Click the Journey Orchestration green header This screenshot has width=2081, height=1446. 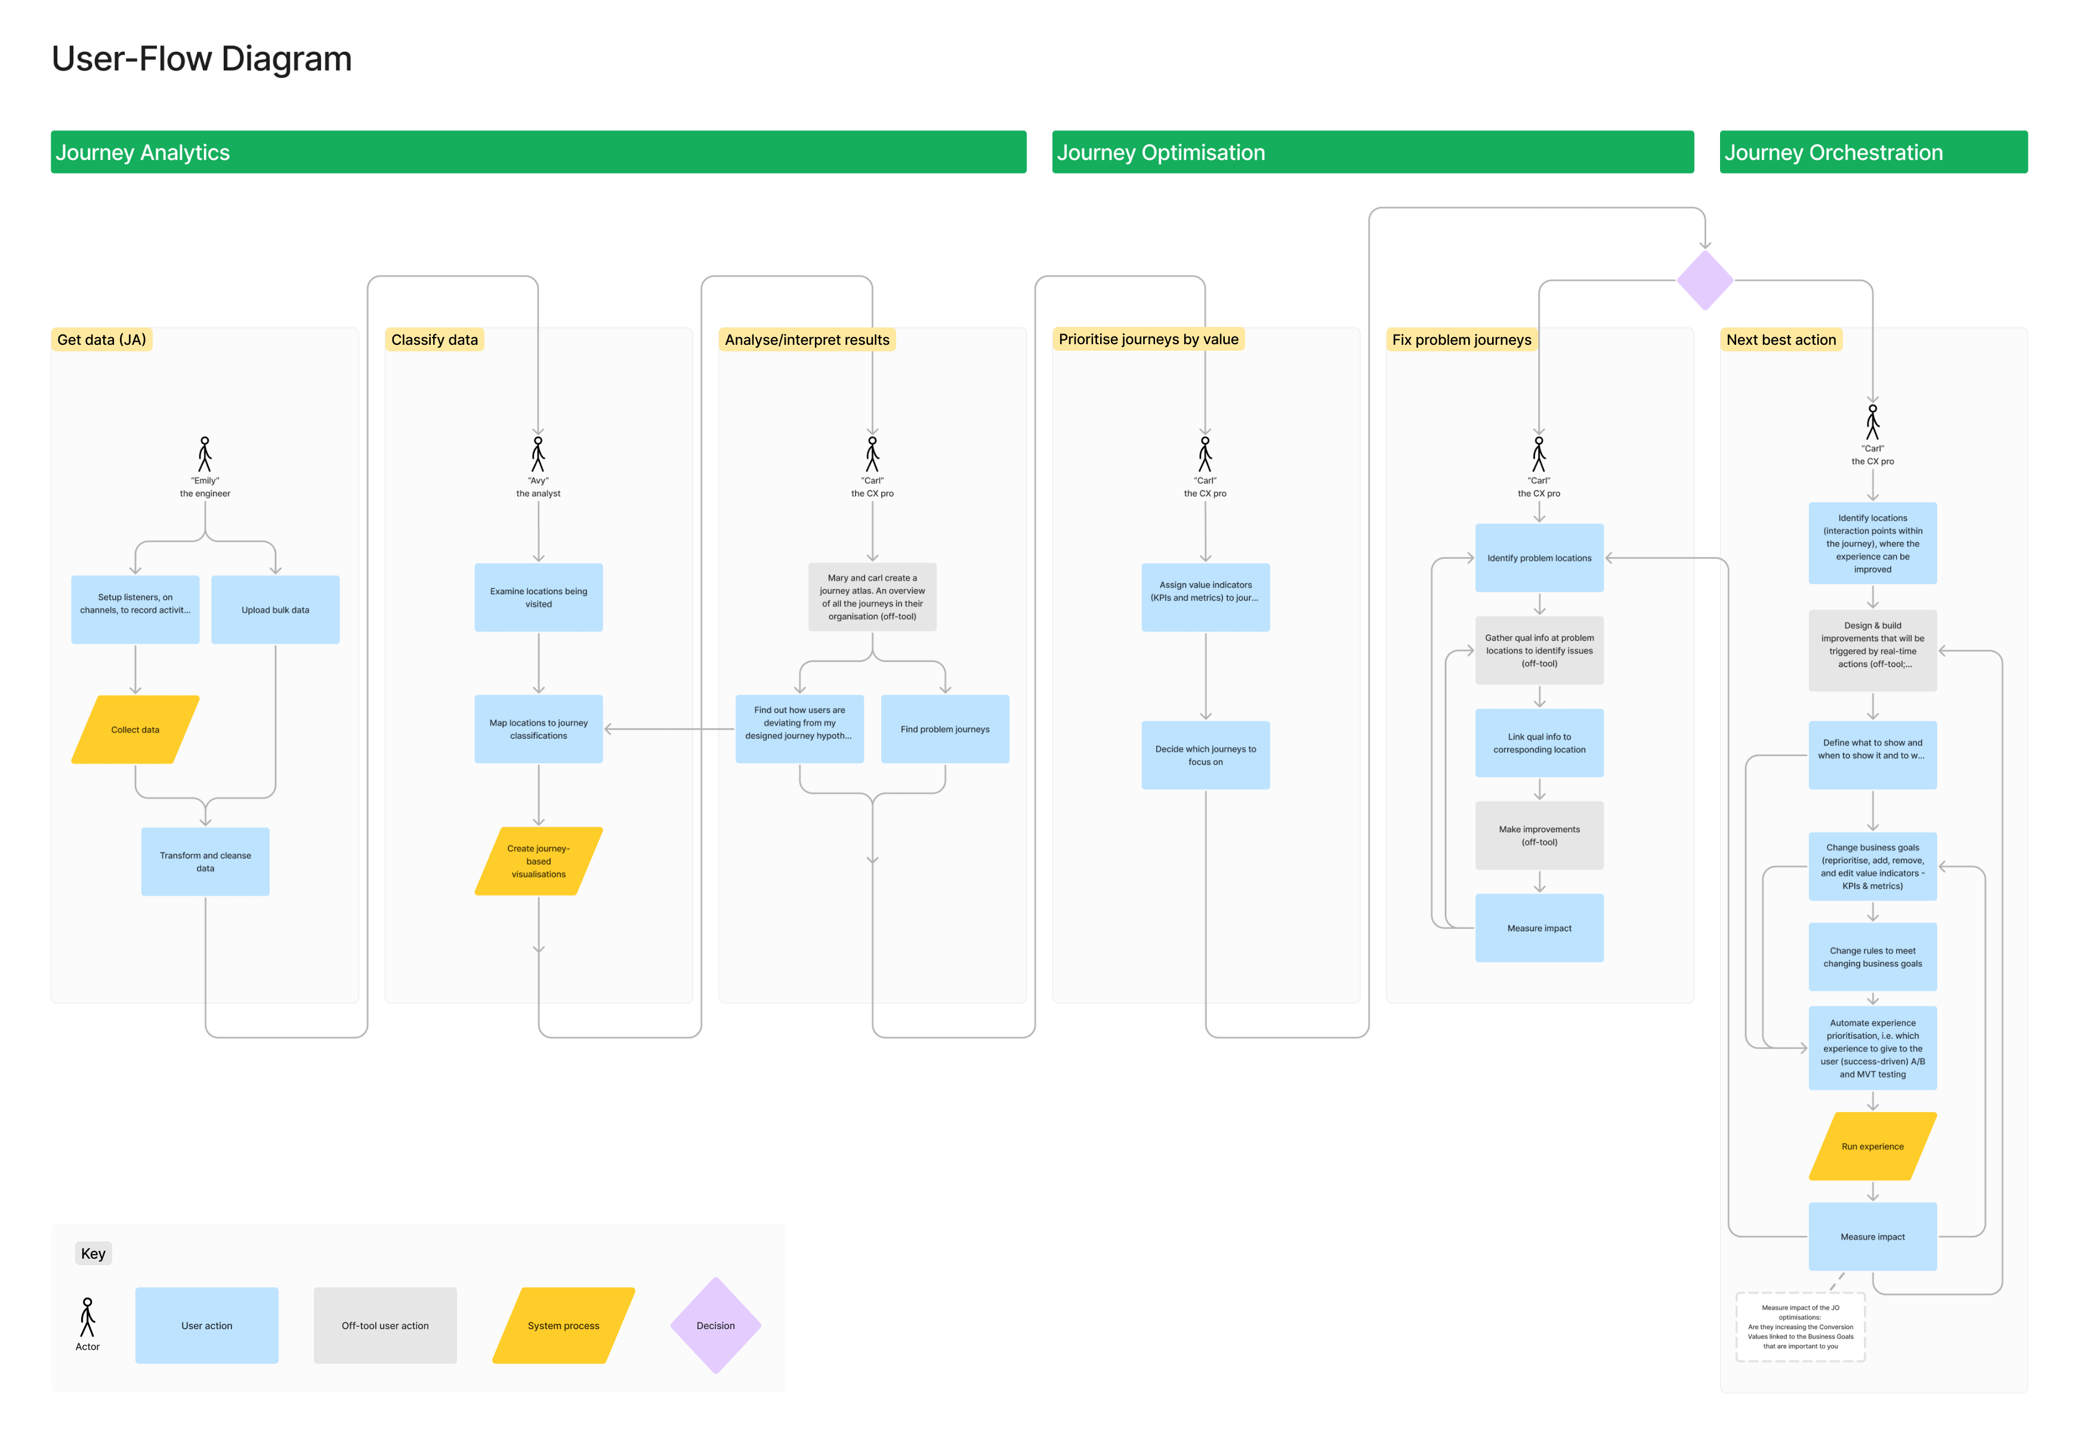pos(1873,152)
